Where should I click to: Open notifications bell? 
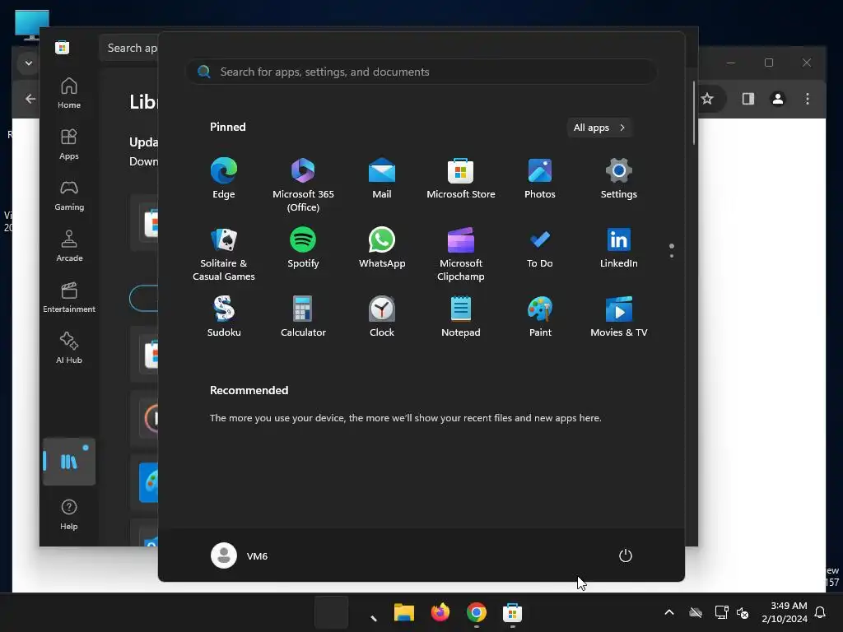click(x=821, y=612)
